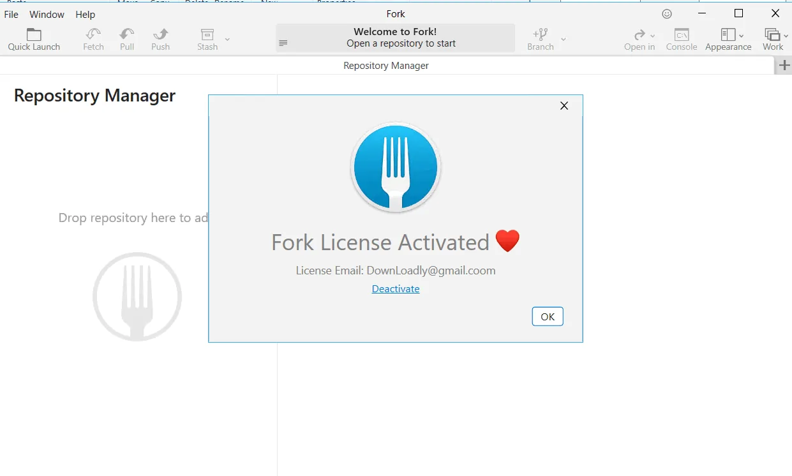Click the Push toolbar icon
Image resolution: width=792 pixels, height=476 pixels.
tap(161, 34)
